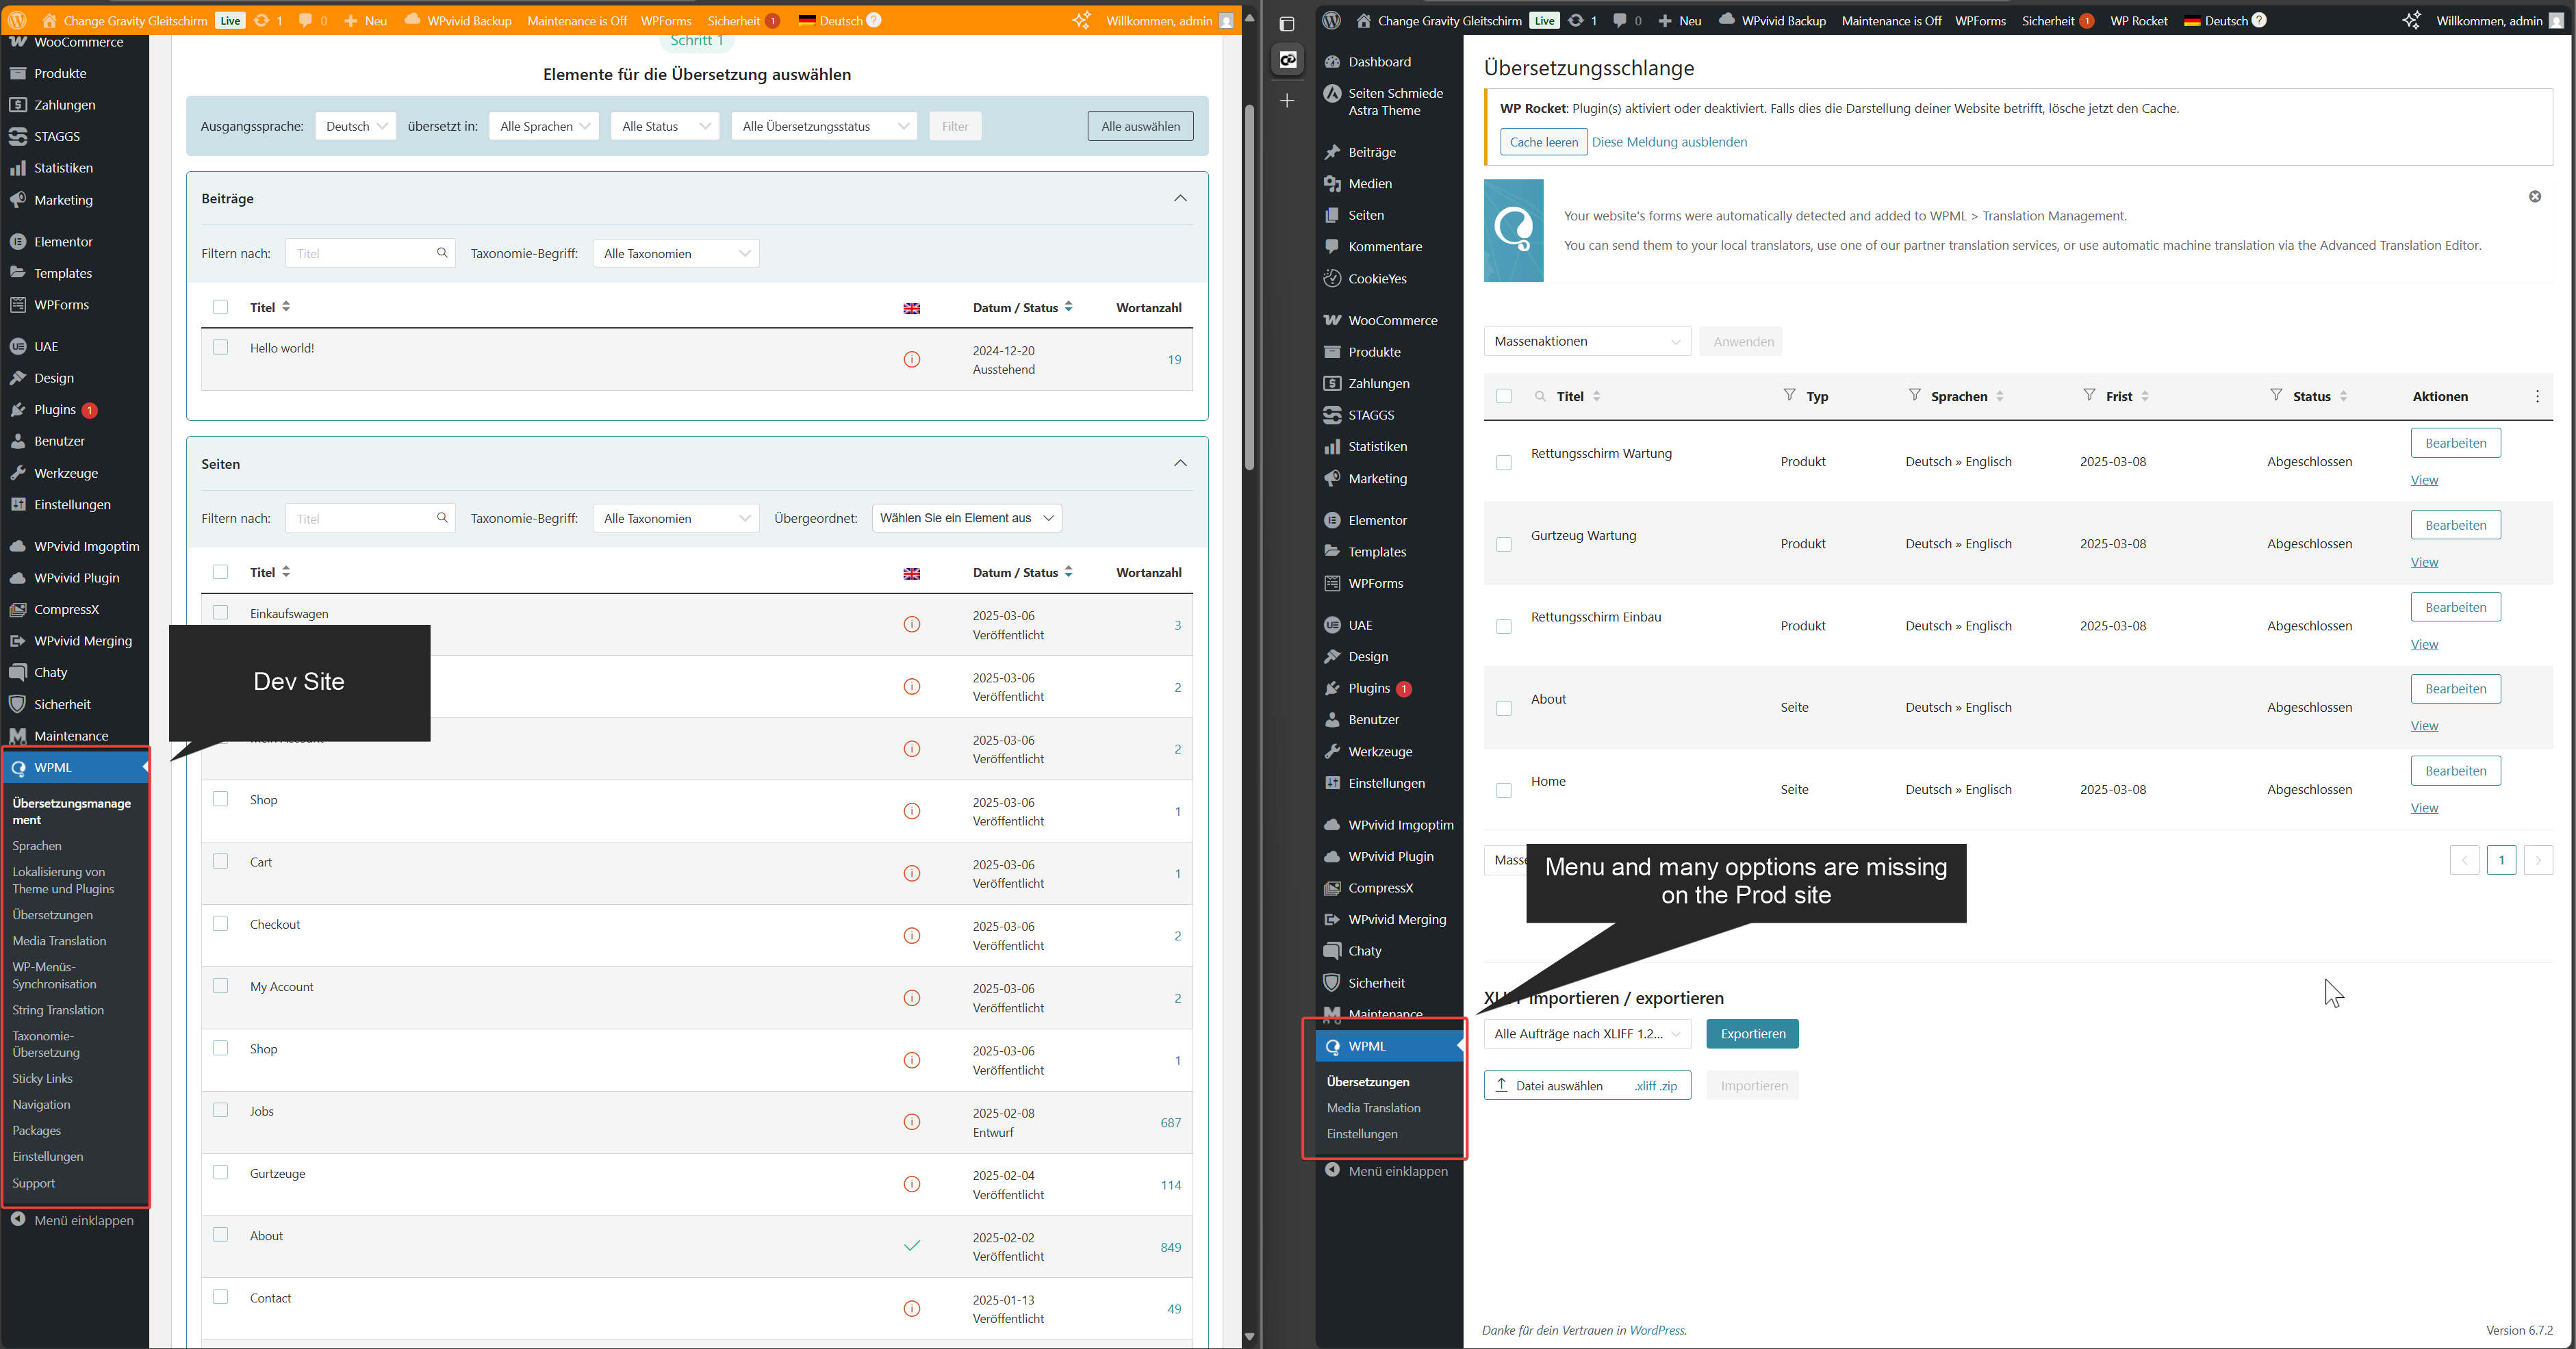Click the English flag icon in Beiträge table

click(x=911, y=308)
